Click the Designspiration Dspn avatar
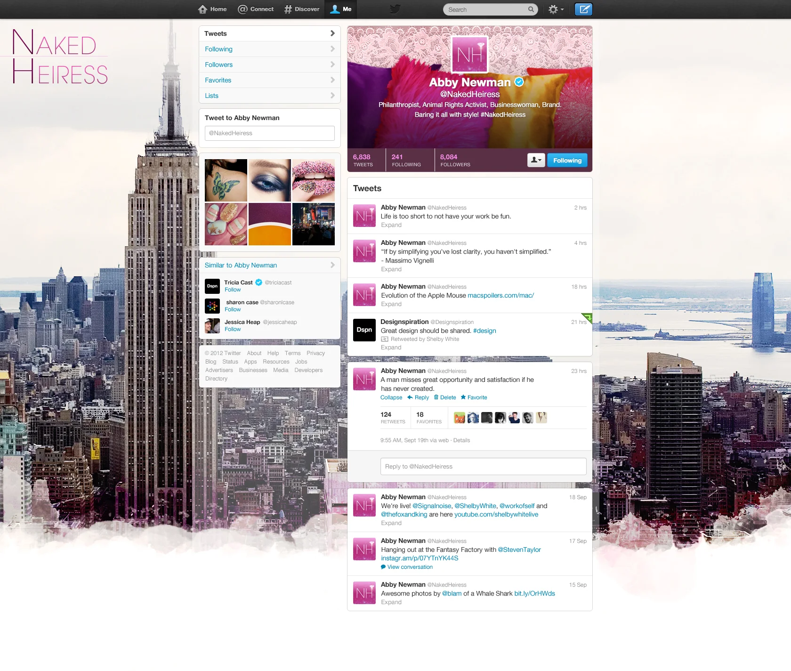Viewport: 791px width, 671px height. tap(364, 330)
